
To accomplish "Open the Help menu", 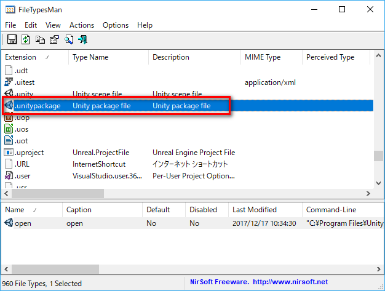I will [145, 25].
